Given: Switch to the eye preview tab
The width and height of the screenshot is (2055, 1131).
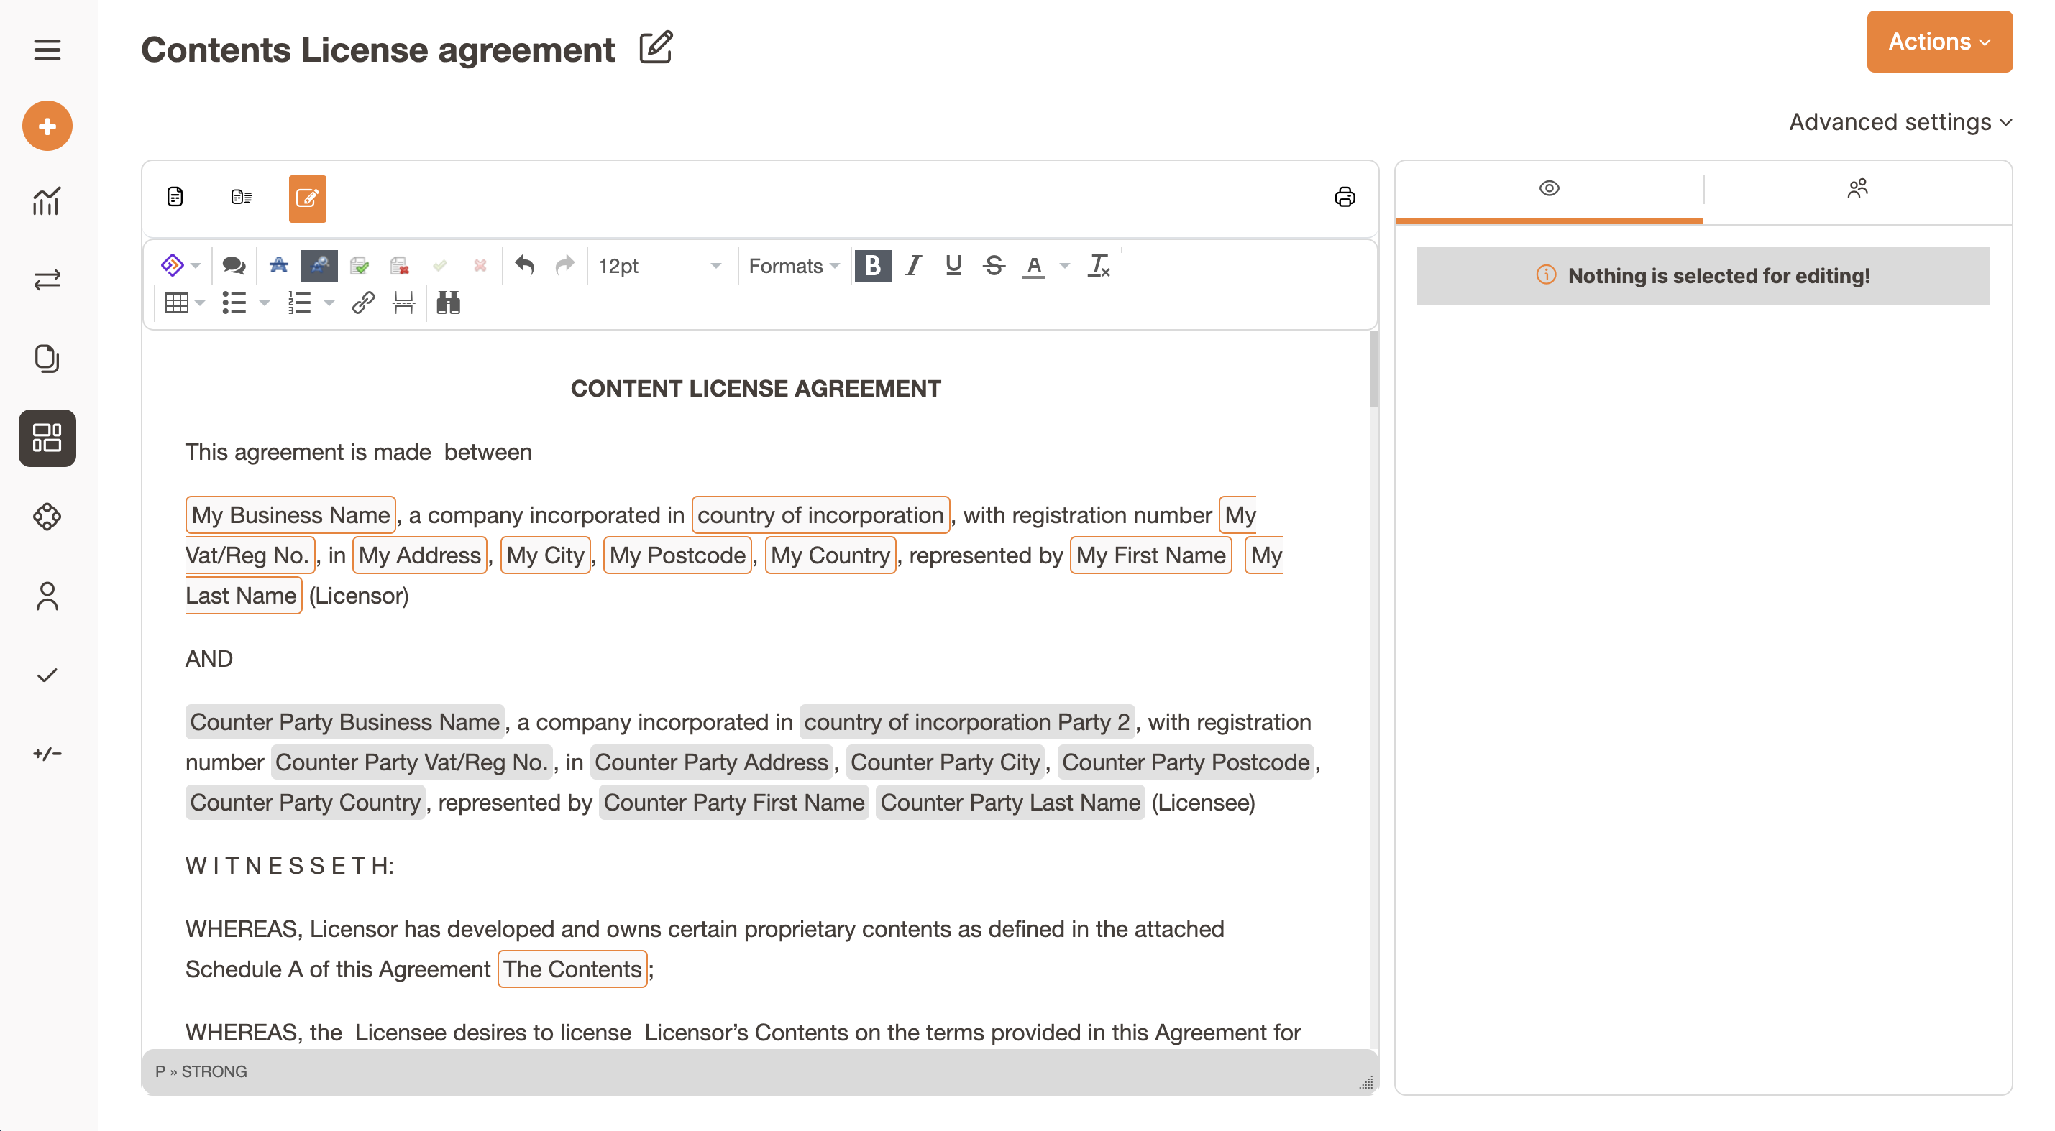Looking at the screenshot, I should pos(1548,188).
